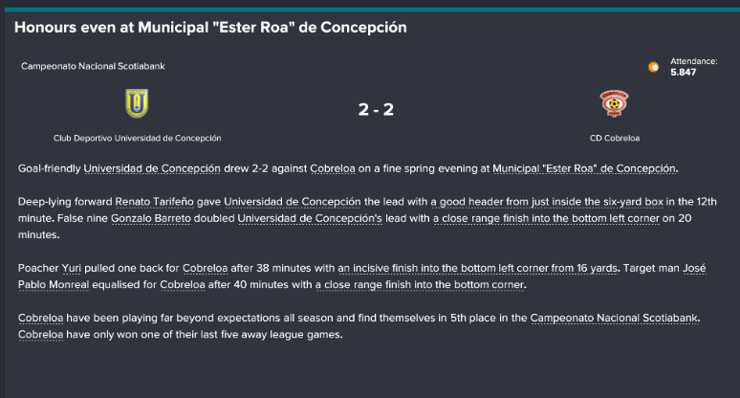This screenshot has width=740, height=398.
Task: Click the Club Deportivo Universidad de Concepción name
Action: coord(138,139)
